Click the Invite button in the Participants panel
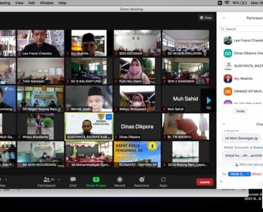 pyautogui.click(x=240, y=111)
